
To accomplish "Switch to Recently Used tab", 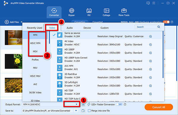I will click(34, 28).
